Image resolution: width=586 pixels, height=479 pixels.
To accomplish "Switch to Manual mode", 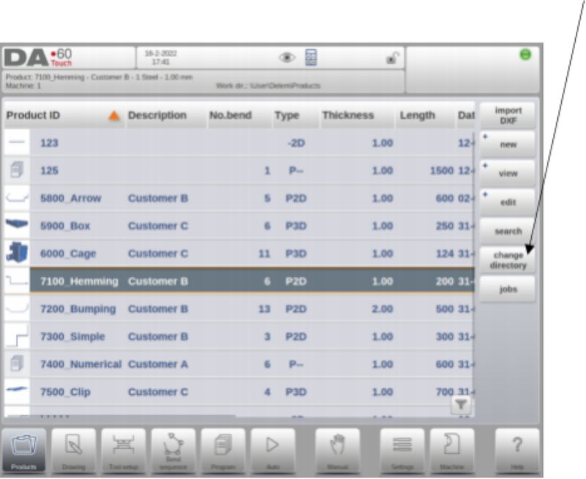I will click(x=338, y=450).
